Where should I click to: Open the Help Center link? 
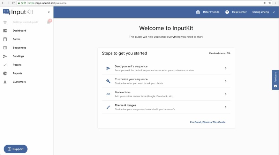point(239,12)
